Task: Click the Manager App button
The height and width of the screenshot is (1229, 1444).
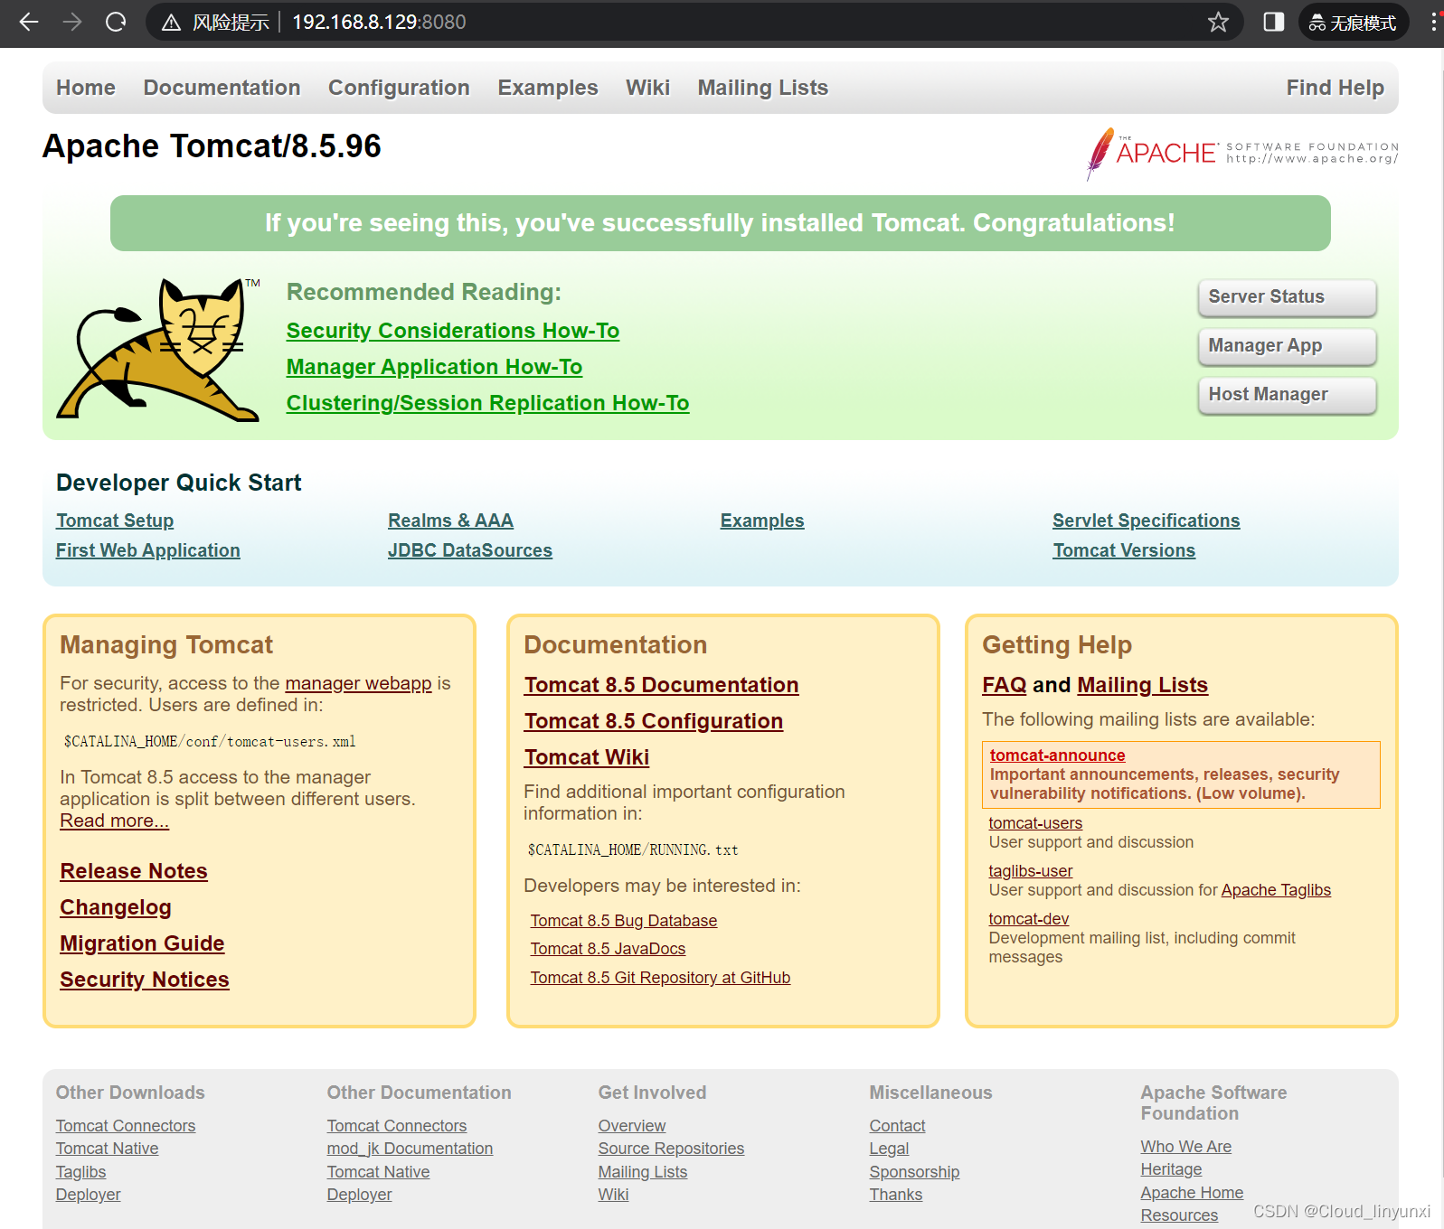Action: tap(1287, 346)
